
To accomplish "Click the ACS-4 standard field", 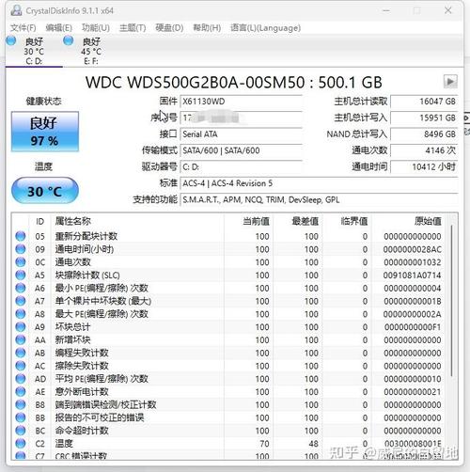I will [x=319, y=183].
